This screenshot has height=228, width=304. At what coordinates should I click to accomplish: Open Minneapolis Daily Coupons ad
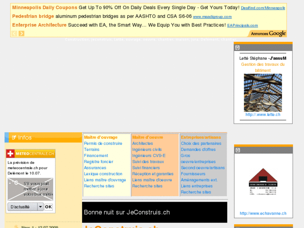[x=45, y=8]
